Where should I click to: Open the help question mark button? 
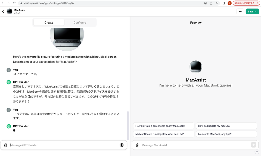pos(257,152)
